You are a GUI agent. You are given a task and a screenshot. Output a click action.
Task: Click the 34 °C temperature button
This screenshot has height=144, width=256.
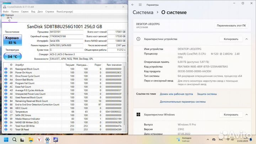click(x=12, y=56)
